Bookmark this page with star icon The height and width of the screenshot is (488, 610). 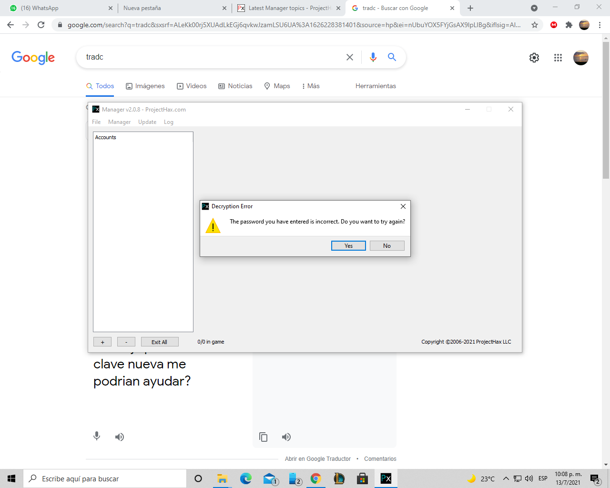pos(535,25)
